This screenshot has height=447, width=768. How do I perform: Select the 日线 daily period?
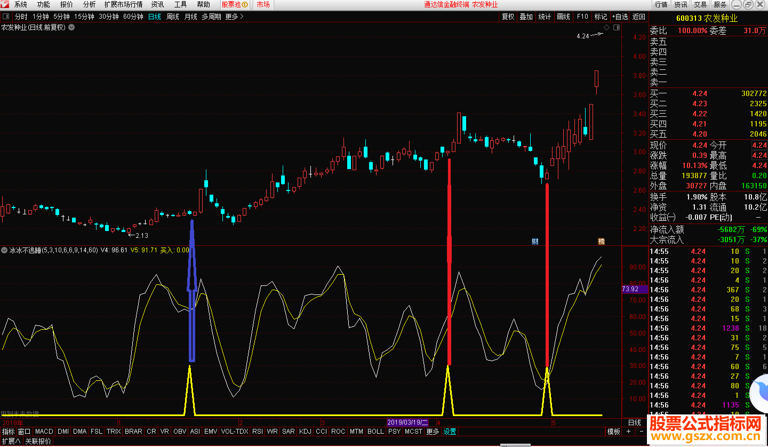point(155,17)
